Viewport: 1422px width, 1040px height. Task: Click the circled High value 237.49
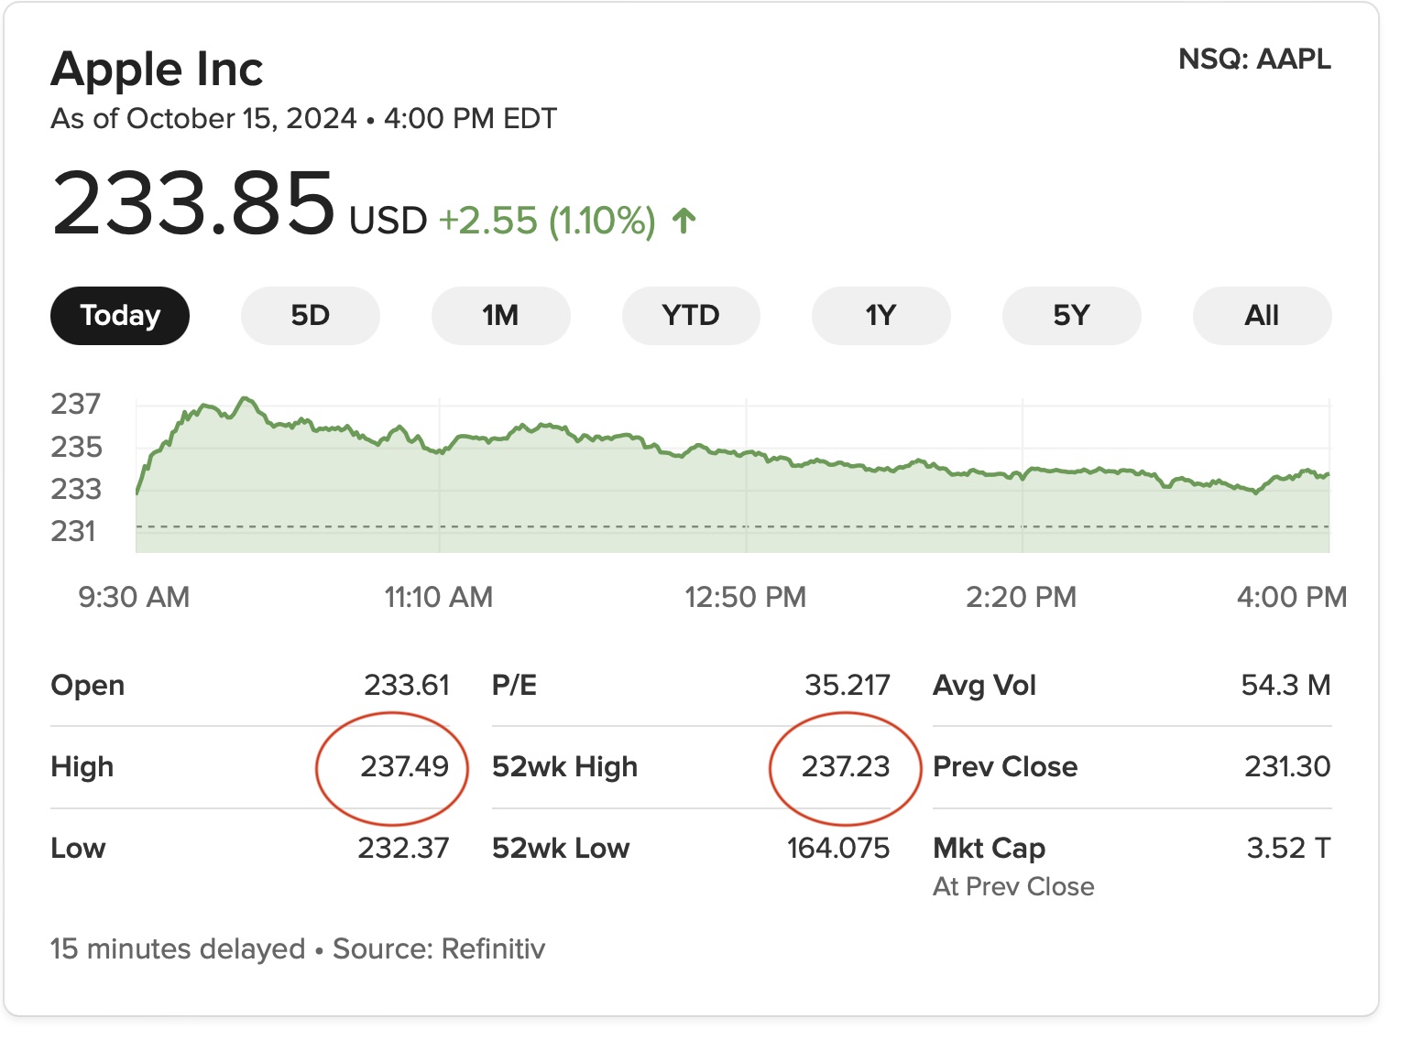coord(404,766)
